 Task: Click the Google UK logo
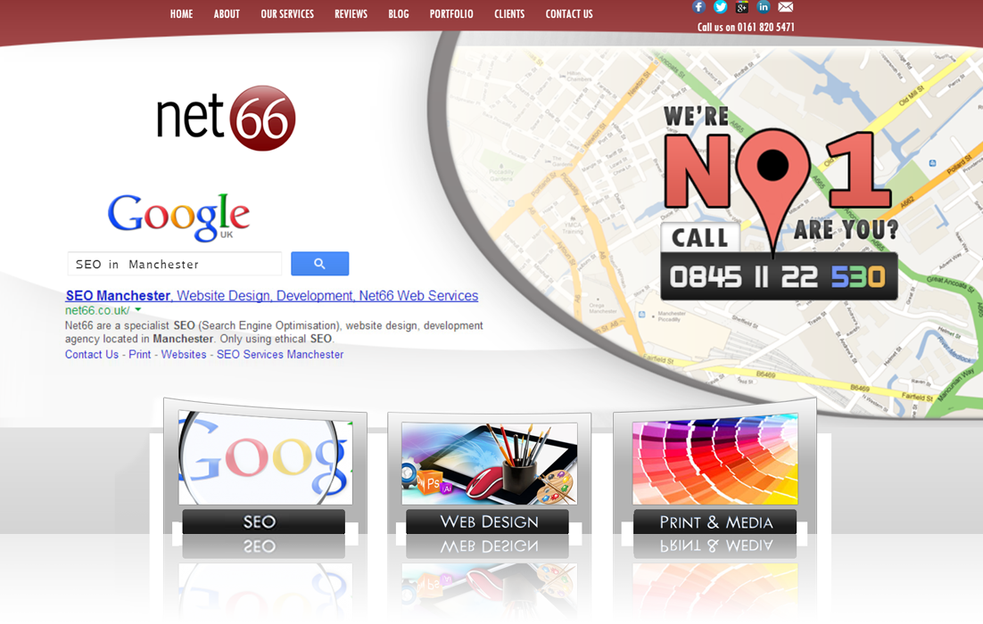coord(178,217)
